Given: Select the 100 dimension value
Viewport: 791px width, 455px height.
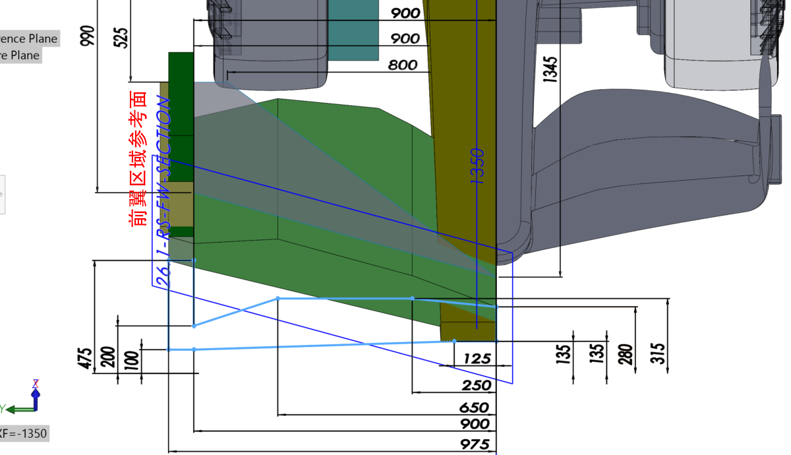Looking at the screenshot, I should 132,360.
